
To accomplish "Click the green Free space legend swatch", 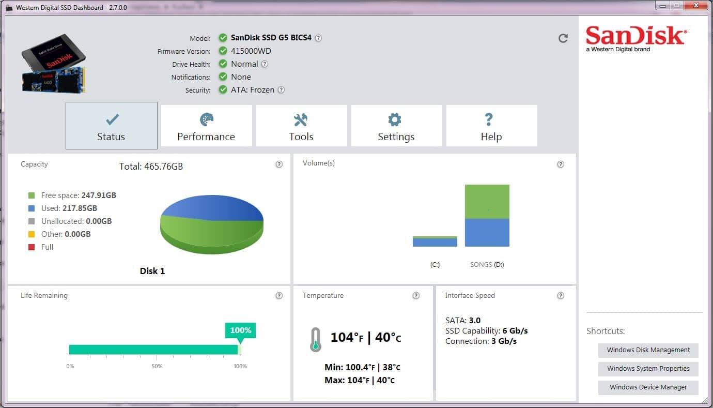I will 32,195.
